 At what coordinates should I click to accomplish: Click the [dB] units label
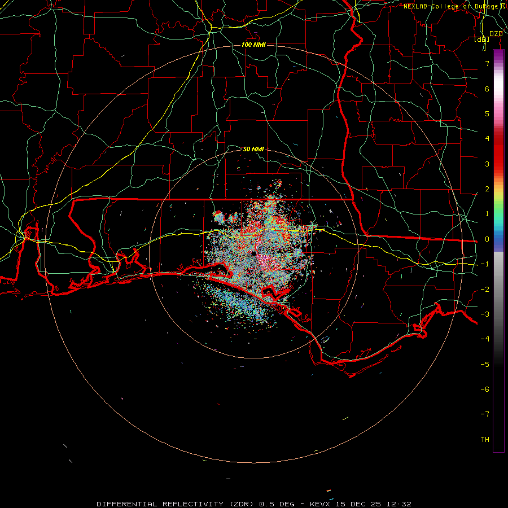482,39
